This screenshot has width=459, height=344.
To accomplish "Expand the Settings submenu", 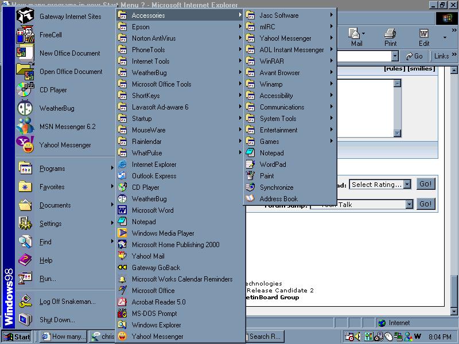I will [x=65, y=224].
